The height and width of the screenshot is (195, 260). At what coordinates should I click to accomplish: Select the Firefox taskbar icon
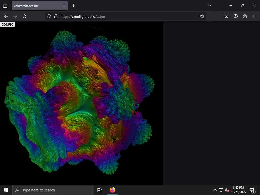pyautogui.click(x=112, y=190)
